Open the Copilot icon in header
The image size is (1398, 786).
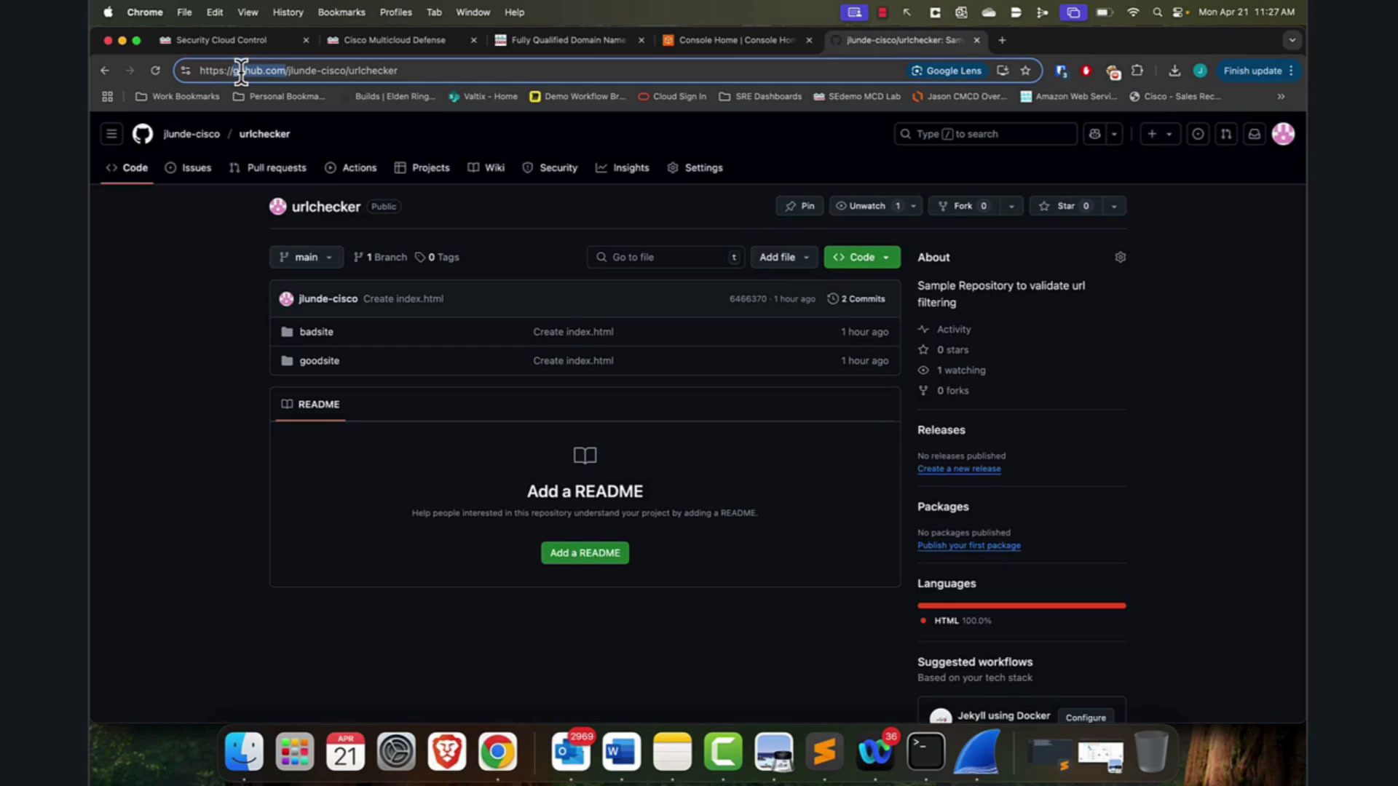tap(1094, 134)
